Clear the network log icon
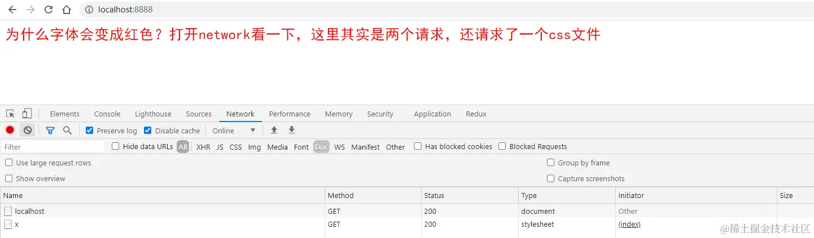The height and width of the screenshot is (238, 814). pos(27,130)
